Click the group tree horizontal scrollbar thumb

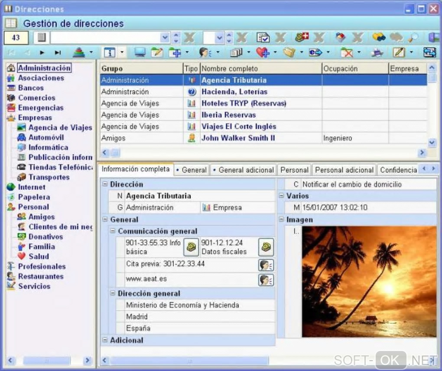coord(47,360)
